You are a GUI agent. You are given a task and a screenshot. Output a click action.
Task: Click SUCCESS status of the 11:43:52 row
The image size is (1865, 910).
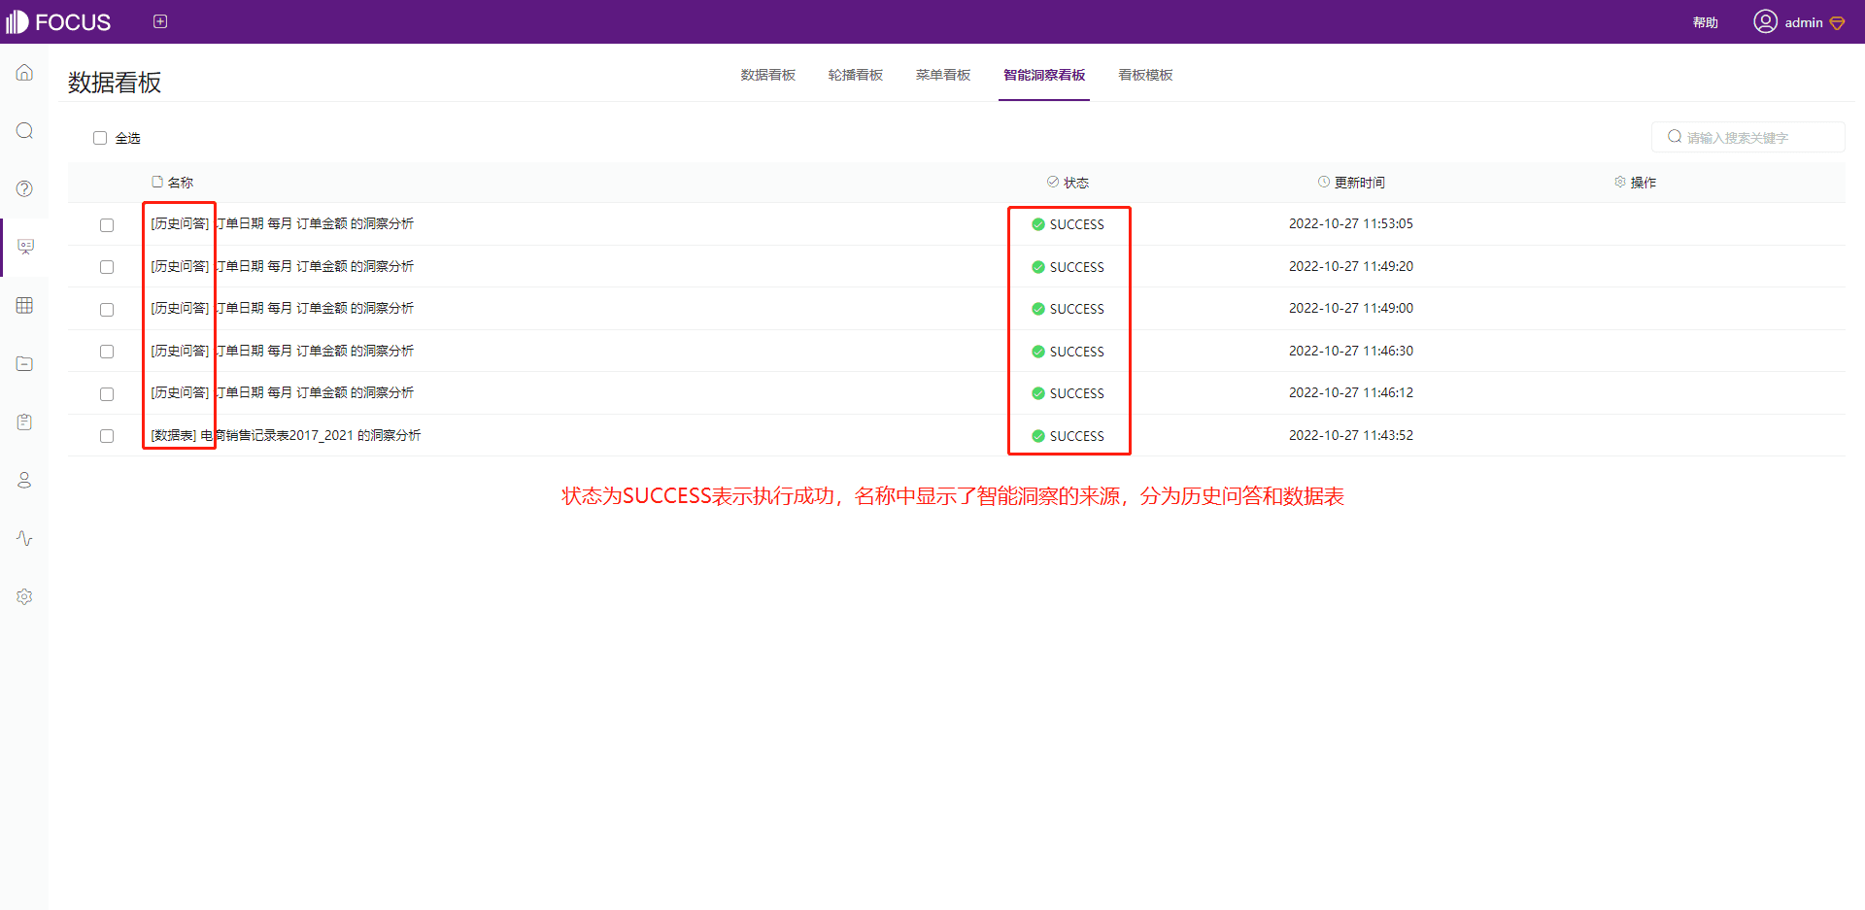click(x=1068, y=436)
